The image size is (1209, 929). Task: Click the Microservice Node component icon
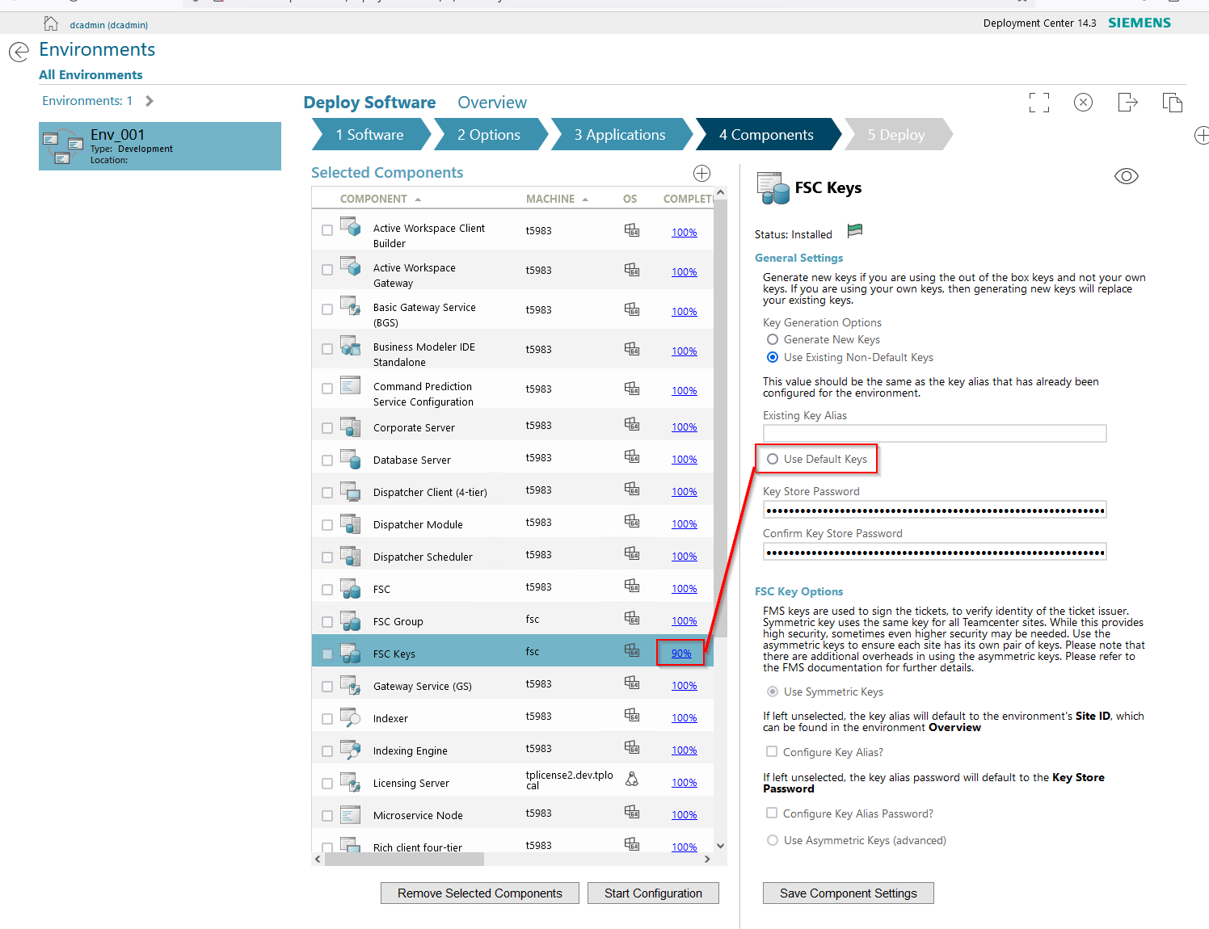pyautogui.click(x=350, y=814)
